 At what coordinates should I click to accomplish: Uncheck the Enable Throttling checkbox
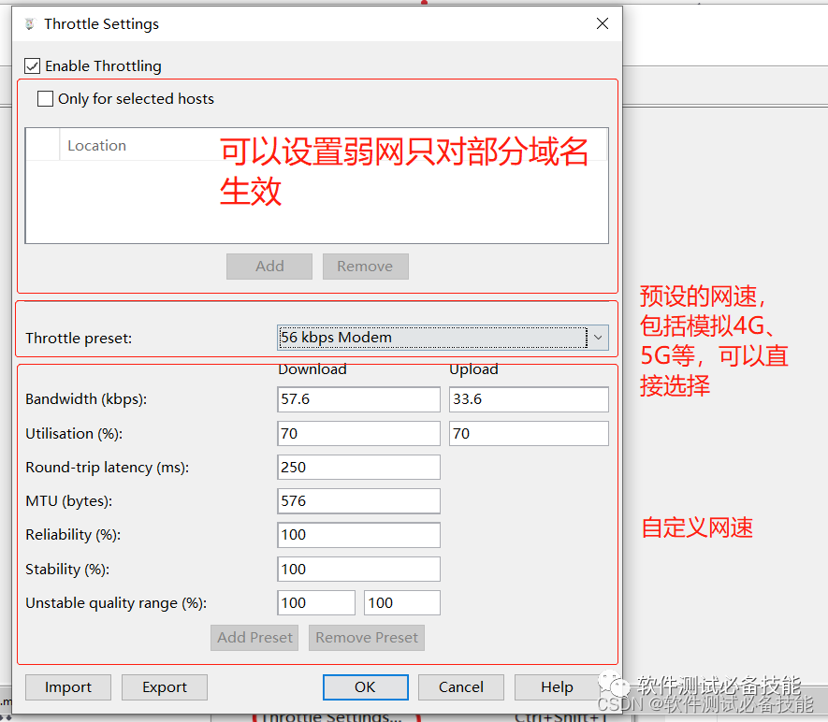32,66
